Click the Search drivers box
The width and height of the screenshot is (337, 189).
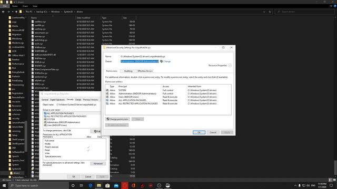[x=305, y=12]
